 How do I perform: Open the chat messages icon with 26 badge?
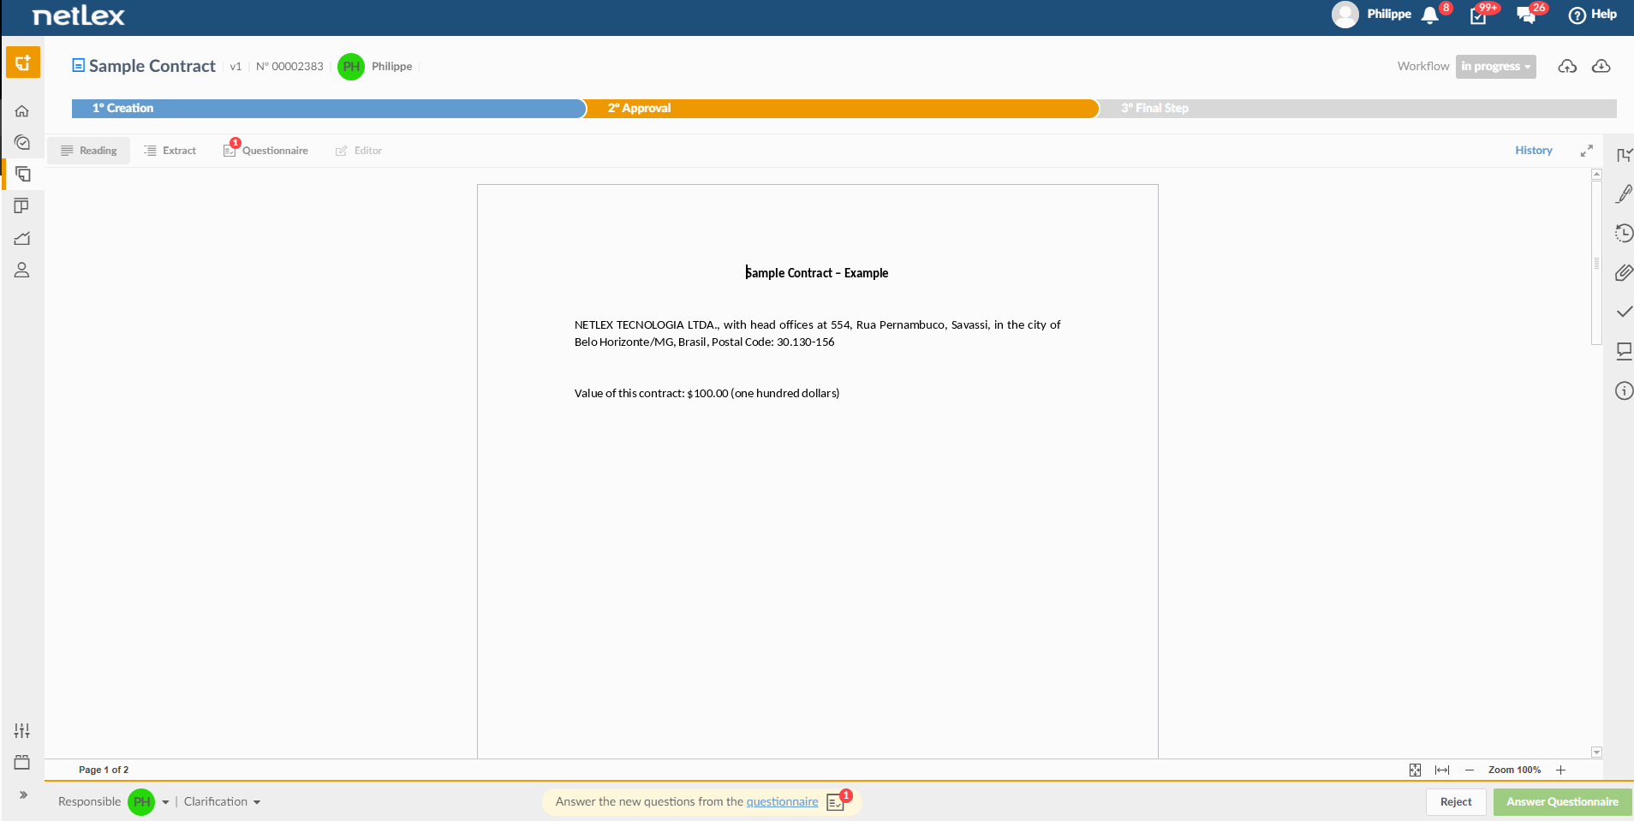coord(1526,15)
